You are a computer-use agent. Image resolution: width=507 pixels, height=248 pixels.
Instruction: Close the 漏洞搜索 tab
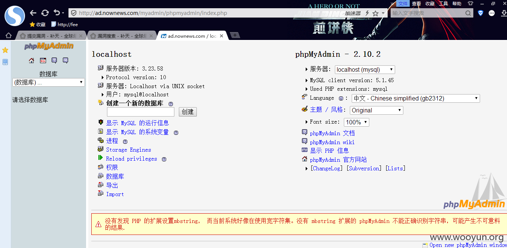[x=151, y=36]
